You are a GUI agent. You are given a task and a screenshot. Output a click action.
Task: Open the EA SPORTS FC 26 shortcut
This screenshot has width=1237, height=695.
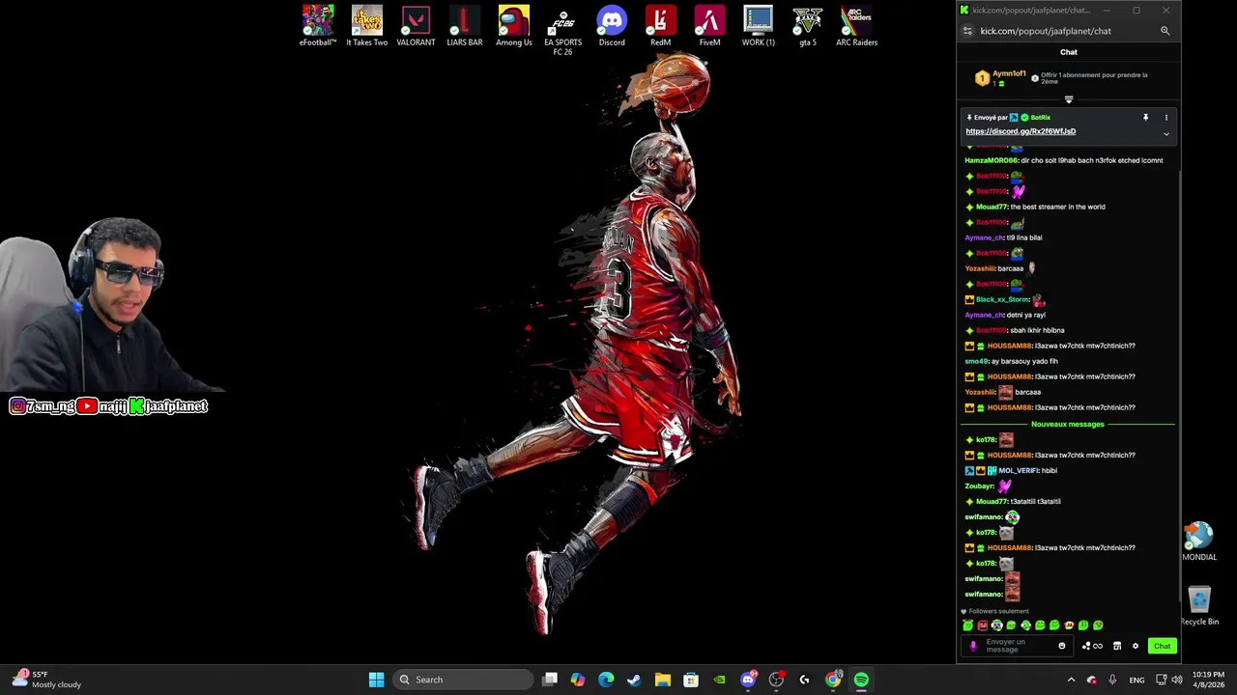tap(562, 30)
